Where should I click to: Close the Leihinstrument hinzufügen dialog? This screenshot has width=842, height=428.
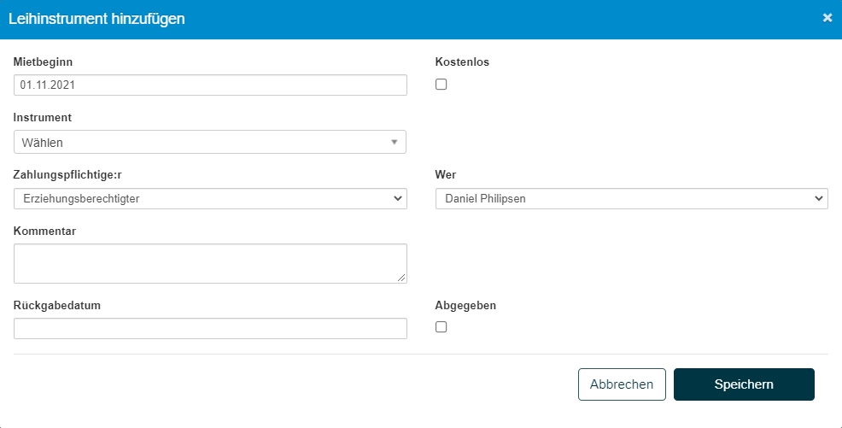click(827, 18)
